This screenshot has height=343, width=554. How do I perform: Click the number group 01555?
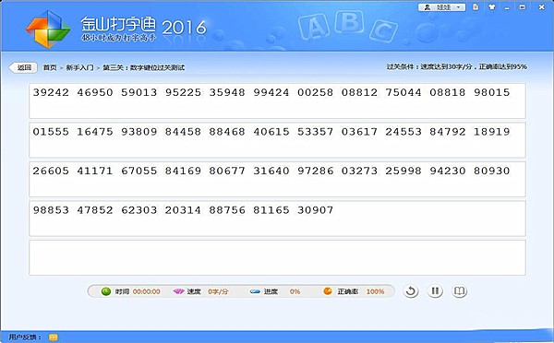point(51,132)
